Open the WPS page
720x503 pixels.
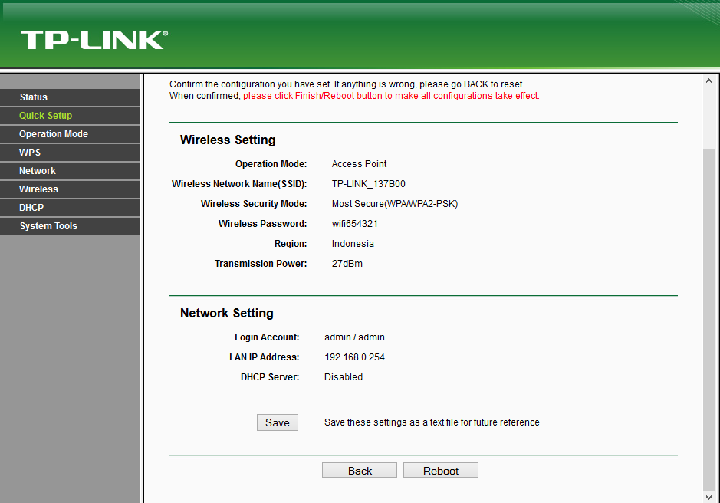click(x=29, y=152)
